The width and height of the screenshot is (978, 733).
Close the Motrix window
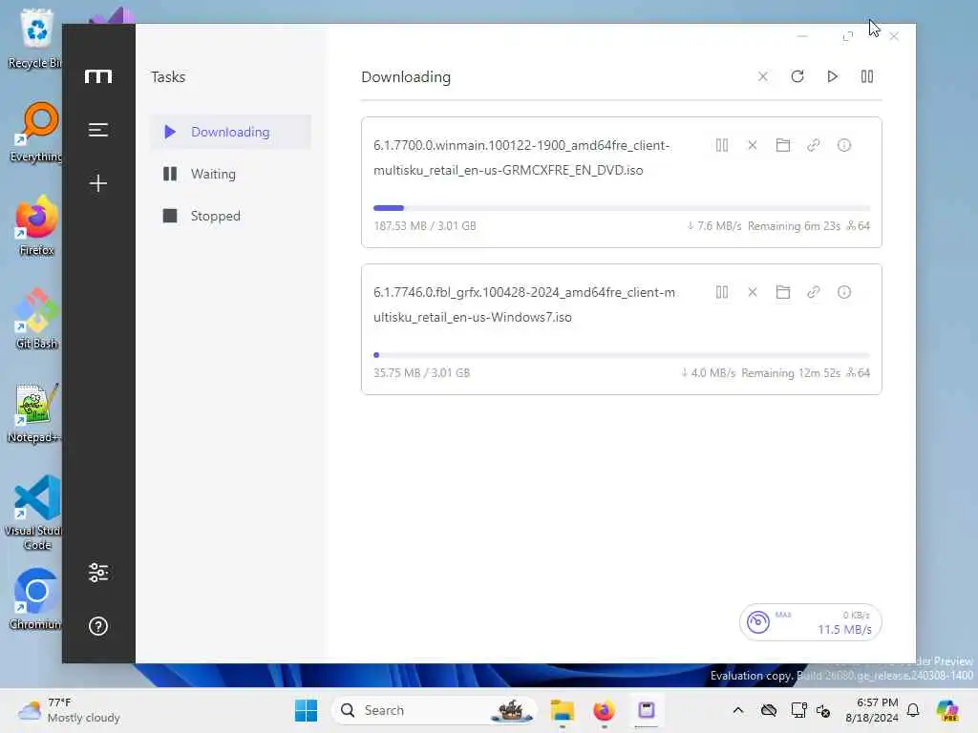[894, 36]
